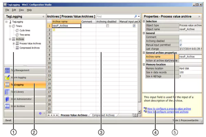Open User Archive editor icon
The image size is (206, 137).
pos(7,106)
